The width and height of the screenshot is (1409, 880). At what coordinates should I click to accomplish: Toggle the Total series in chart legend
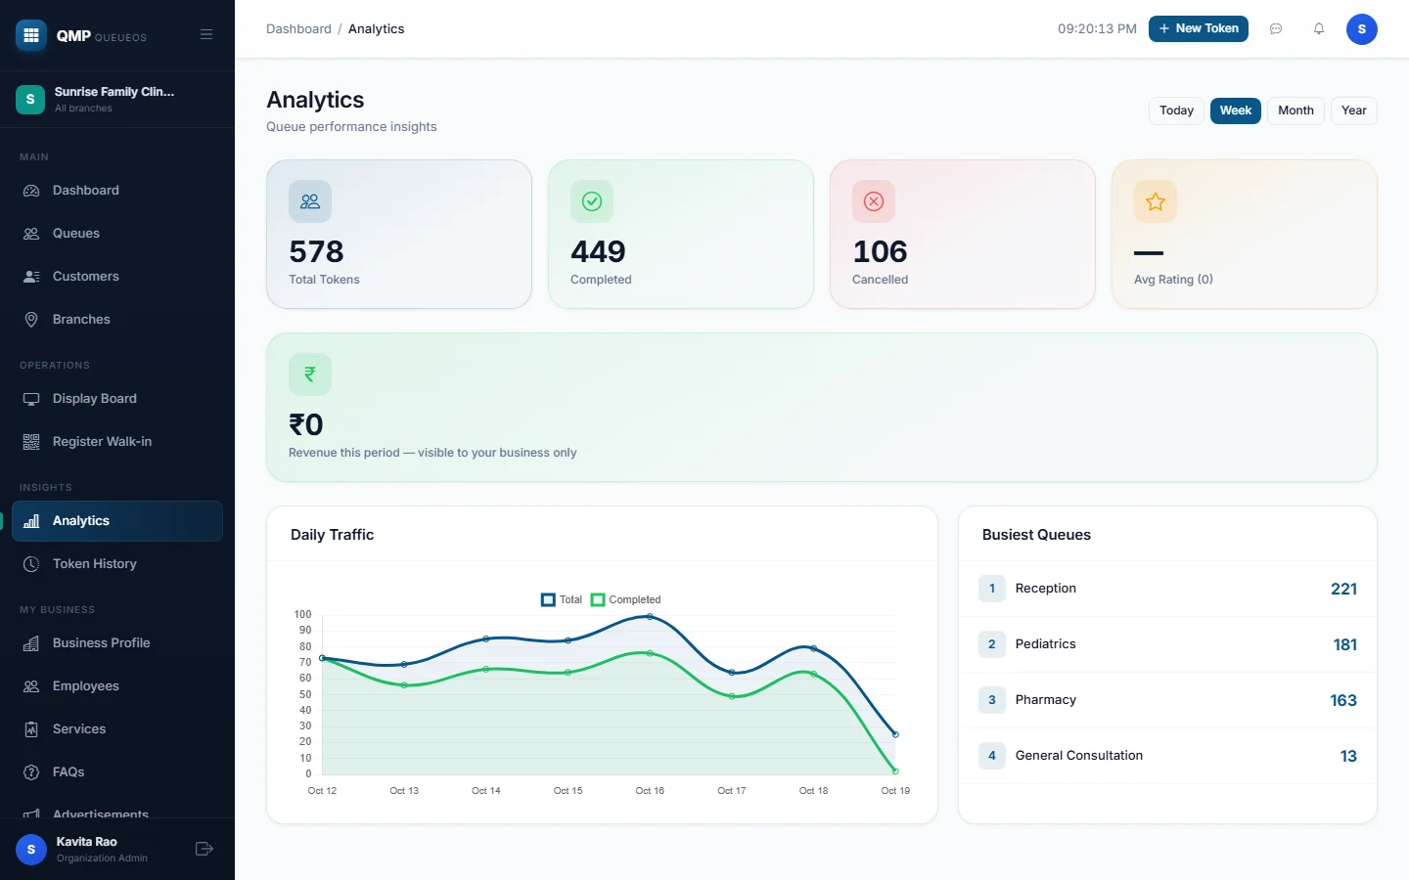pos(562,599)
